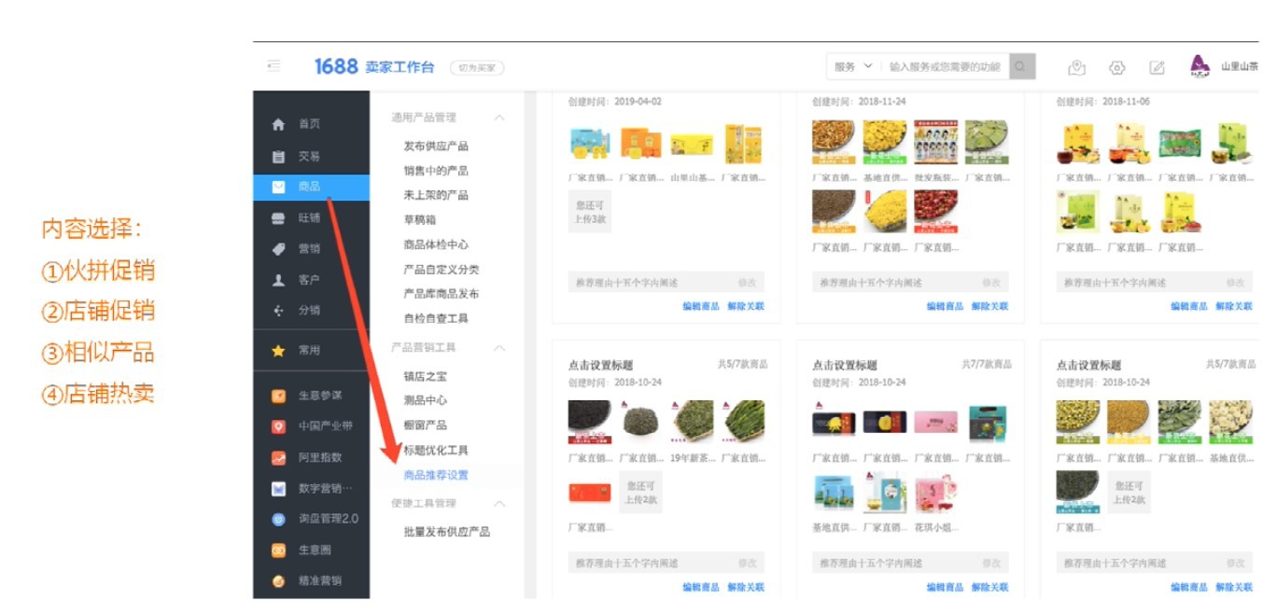Collapse the sidebar with the menu icon
This screenshot has width=1277, height=614.
[x=274, y=66]
